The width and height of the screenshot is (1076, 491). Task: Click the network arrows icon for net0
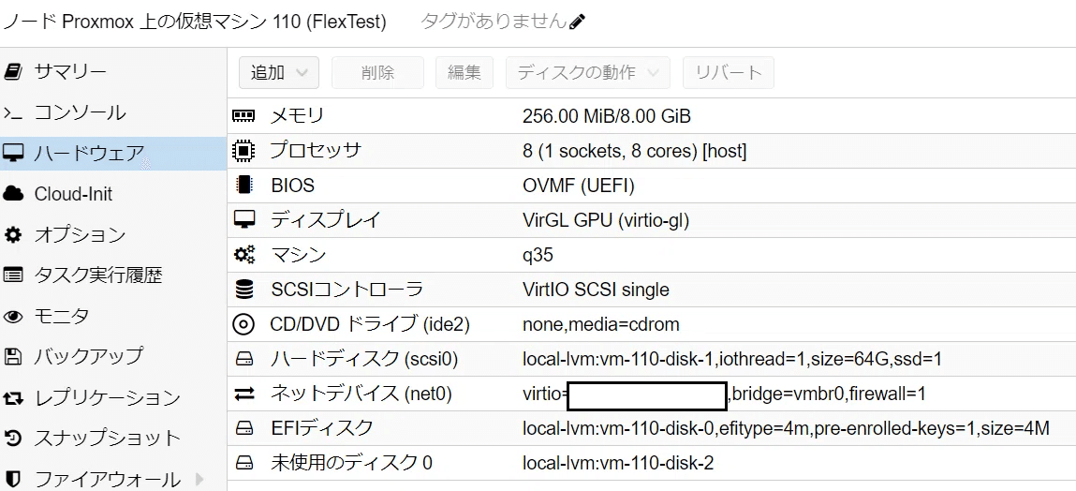(243, 394)
